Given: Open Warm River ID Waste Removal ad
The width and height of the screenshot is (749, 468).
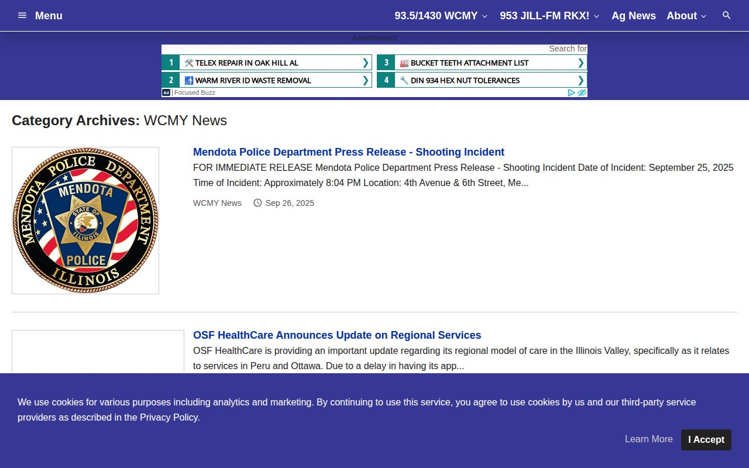Looking at the screenshot, I should 267,80.
